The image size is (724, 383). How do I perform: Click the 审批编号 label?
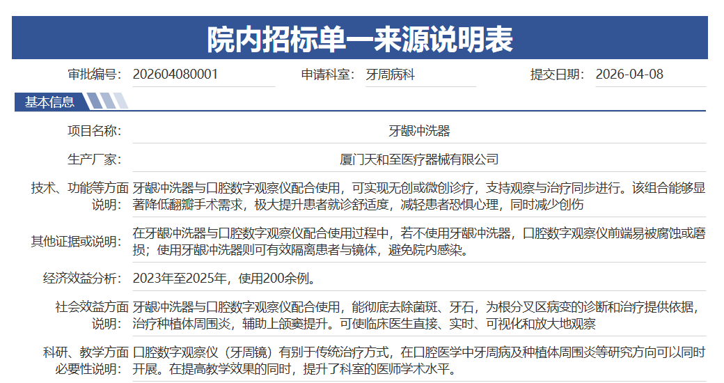click(95, 75)
